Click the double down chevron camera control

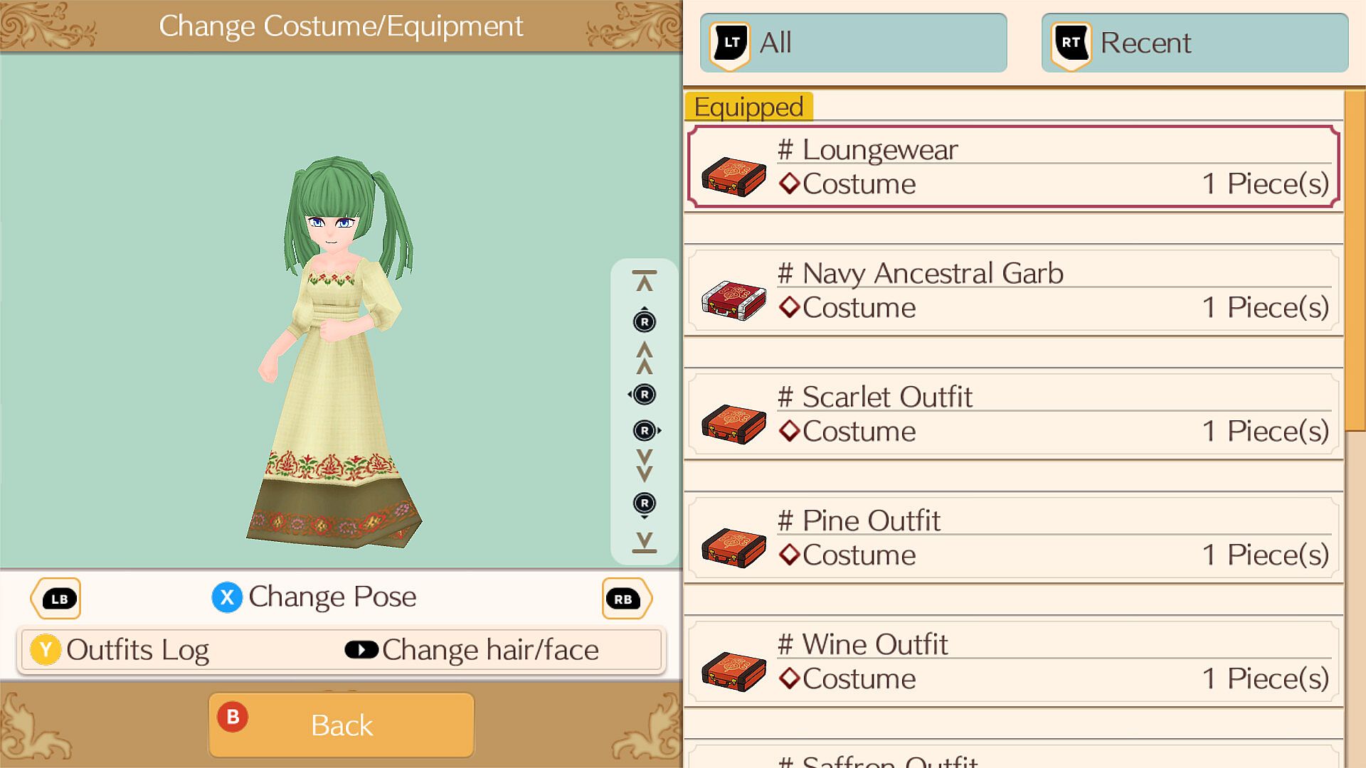[645, 466]
